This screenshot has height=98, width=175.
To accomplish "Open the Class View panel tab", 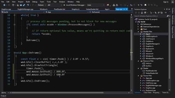I will coord(148,93).
